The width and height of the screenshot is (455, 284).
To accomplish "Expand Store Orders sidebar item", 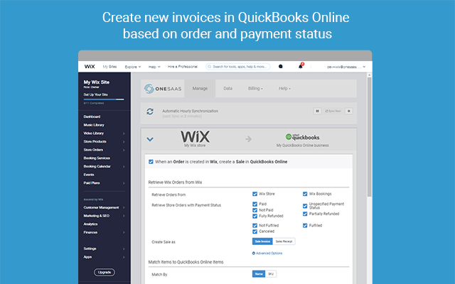I will [x=124, y=150].
